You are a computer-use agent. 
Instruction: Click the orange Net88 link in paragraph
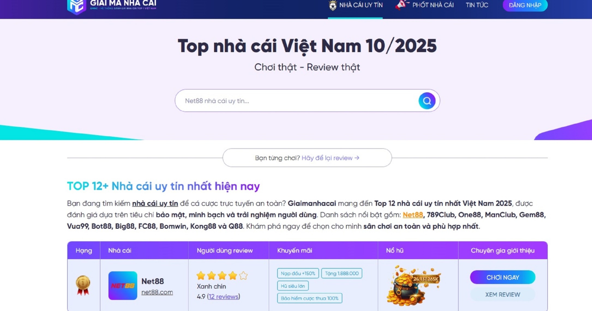413,215
